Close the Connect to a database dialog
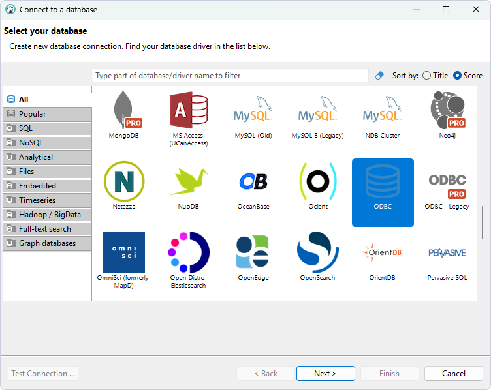 (475, 9)
